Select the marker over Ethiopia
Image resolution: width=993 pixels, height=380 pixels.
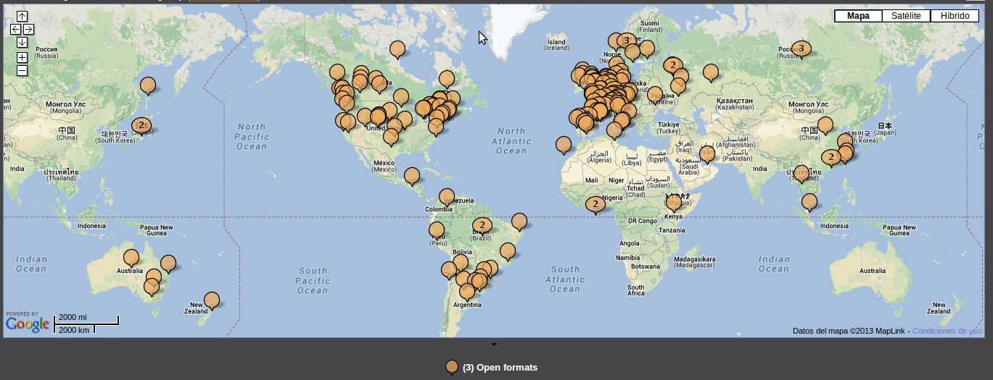[x=674, y=203]
